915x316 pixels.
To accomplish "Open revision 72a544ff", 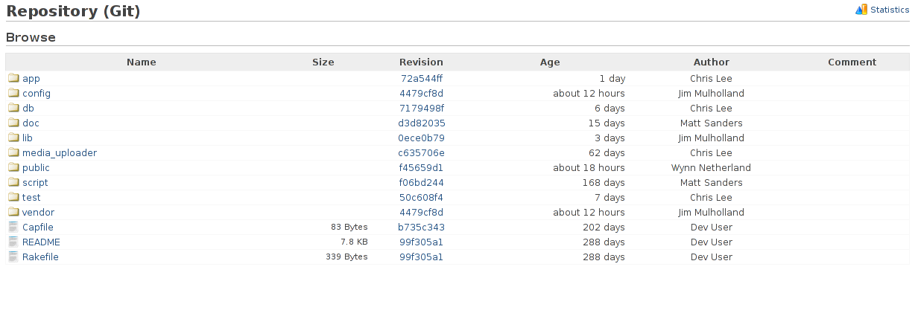I will [x=422, y=78].
